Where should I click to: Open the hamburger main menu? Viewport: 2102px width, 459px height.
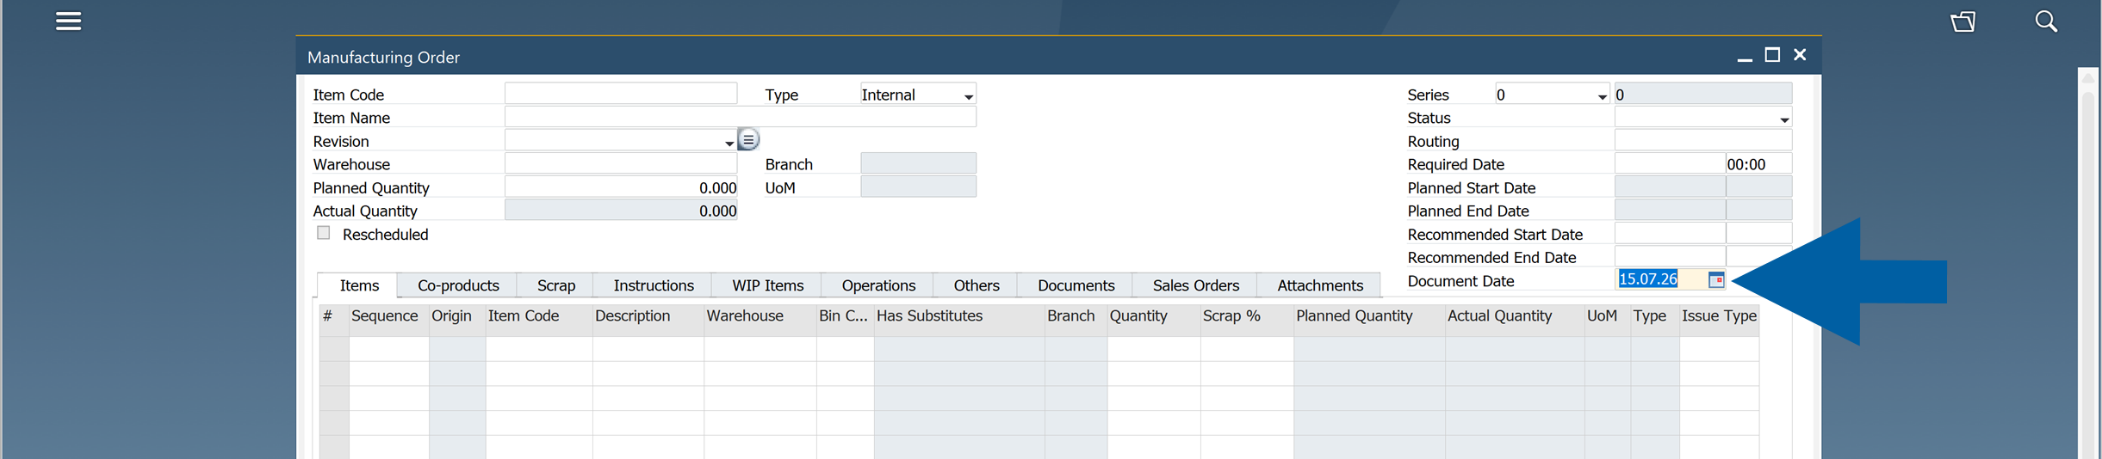point(69,21)
